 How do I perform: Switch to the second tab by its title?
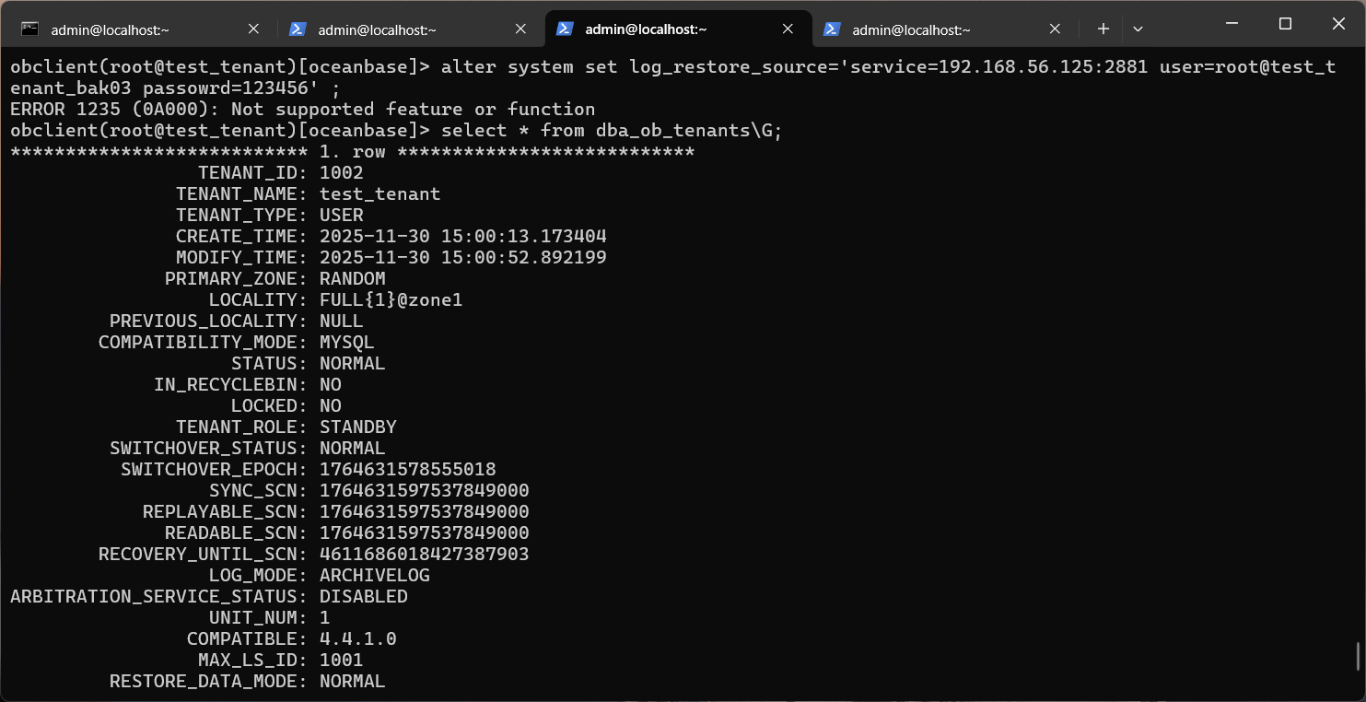point(377,29)
